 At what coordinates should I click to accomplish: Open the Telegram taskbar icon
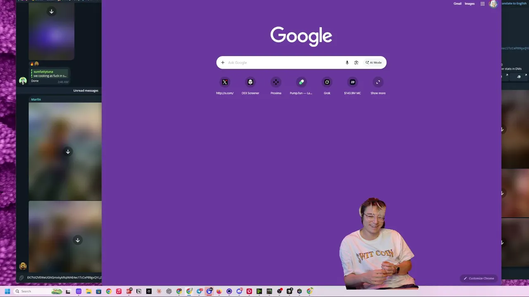pyautogui.click(x=199, y=291)
